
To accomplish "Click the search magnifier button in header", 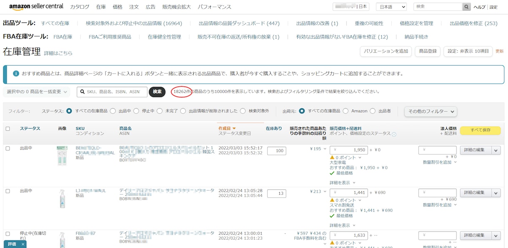I will [x=467, y=7].
